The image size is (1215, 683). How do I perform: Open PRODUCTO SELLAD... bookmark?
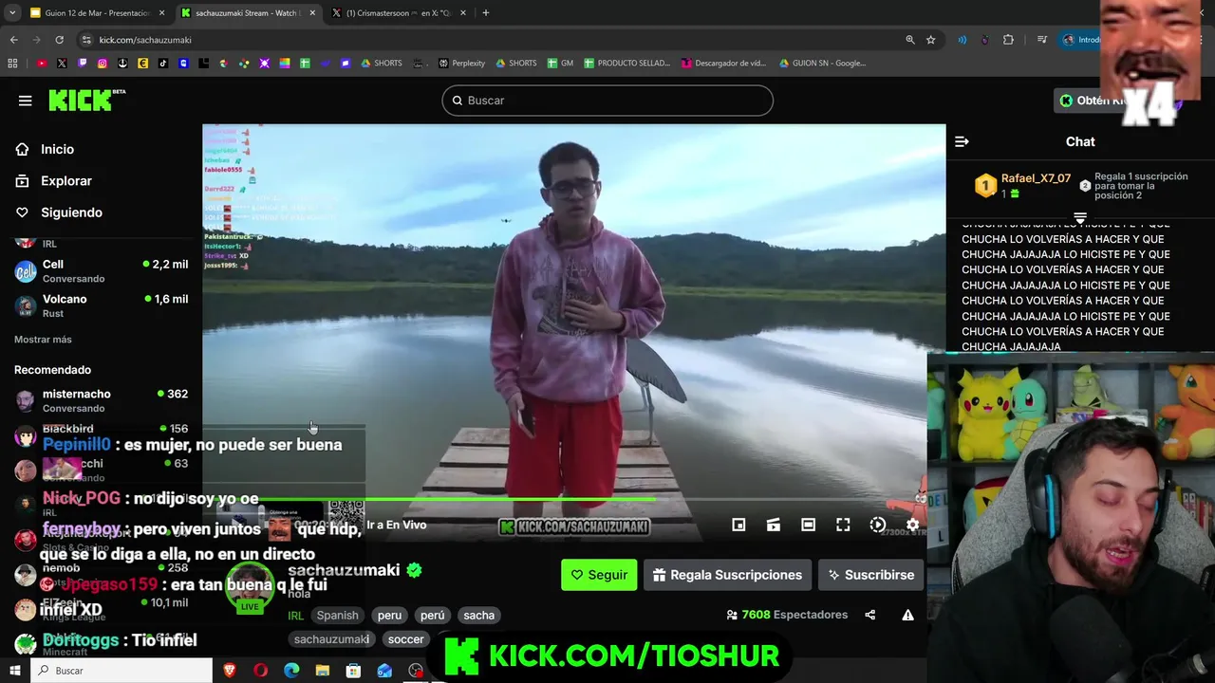626,64
